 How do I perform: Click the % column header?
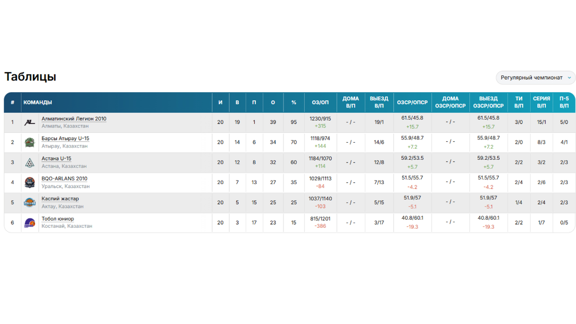coord(294,103)
